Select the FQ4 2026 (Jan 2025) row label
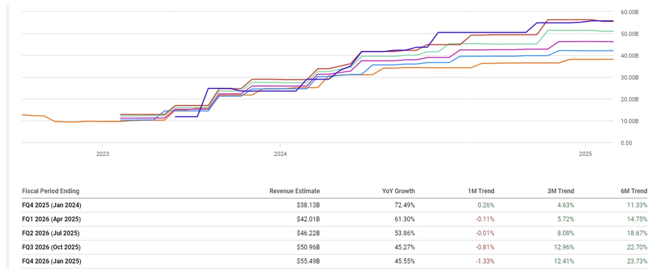This screenshot has height=275, width=657. coord(51,261)
